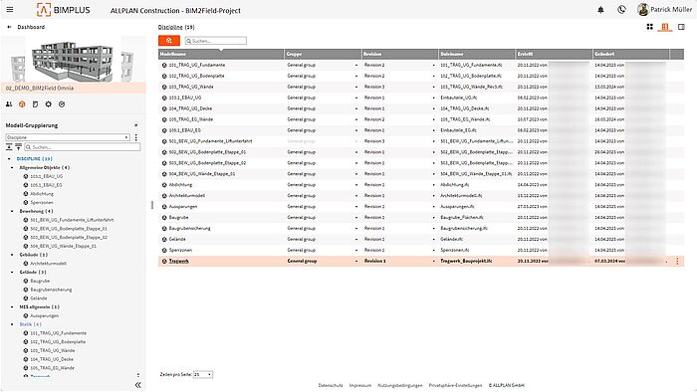Open the rows per page dropdown
The height and width of the screenshot is (392, 697).
(x=203, y=375)
